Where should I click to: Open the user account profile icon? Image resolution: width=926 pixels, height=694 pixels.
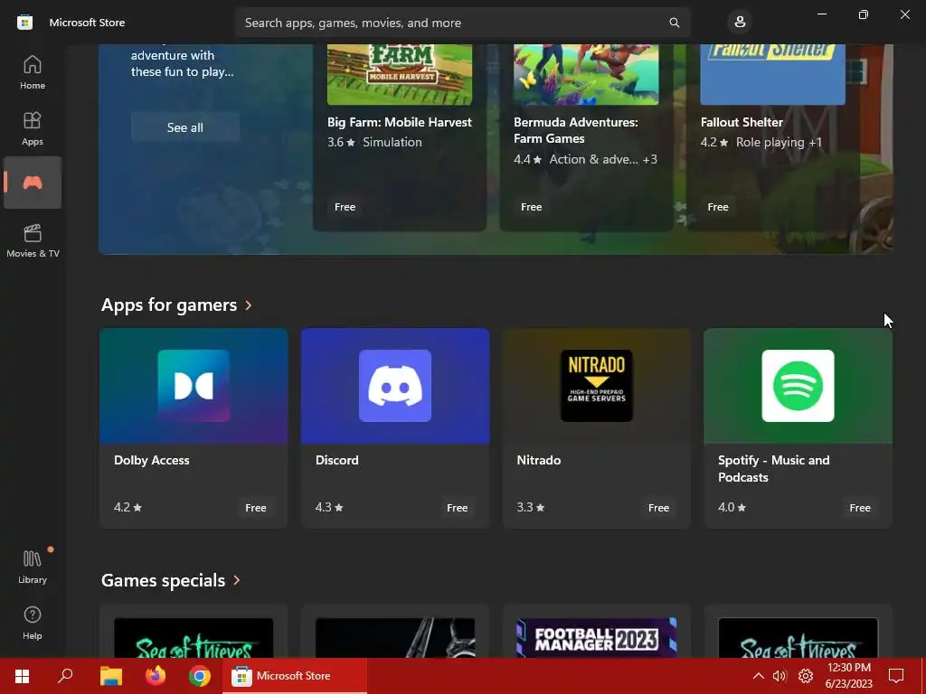(x=740, y=23)
